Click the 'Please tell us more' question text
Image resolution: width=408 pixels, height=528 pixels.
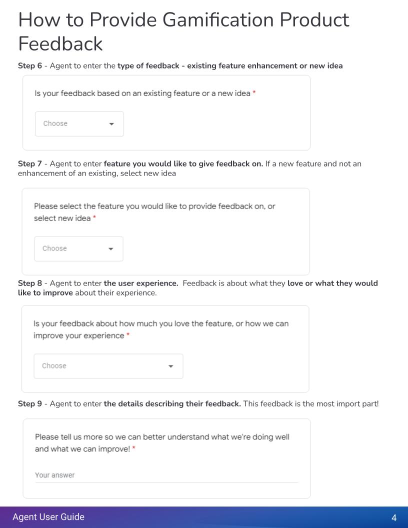[161, 442]
